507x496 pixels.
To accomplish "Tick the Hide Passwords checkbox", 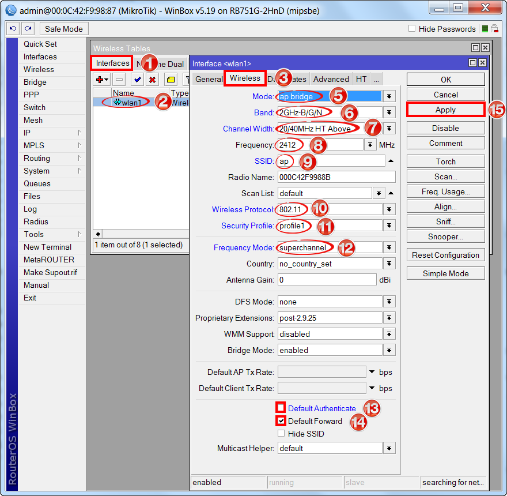I will (412, 29).
